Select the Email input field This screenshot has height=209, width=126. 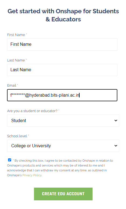tap(62, 95)
